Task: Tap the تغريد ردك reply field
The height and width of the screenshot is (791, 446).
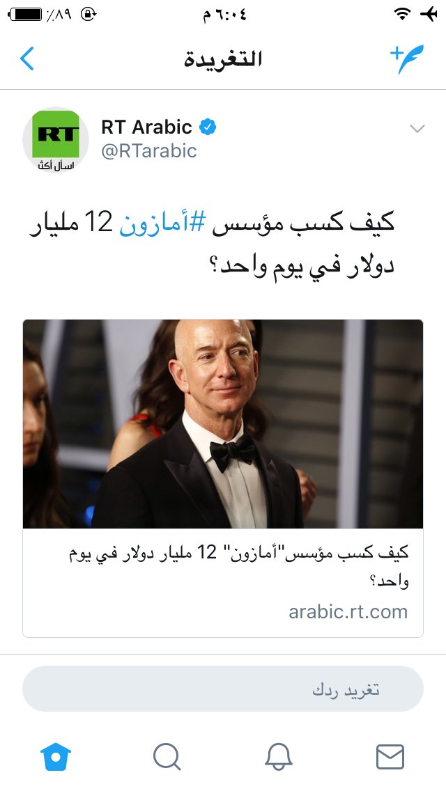Action: [223, 689]
